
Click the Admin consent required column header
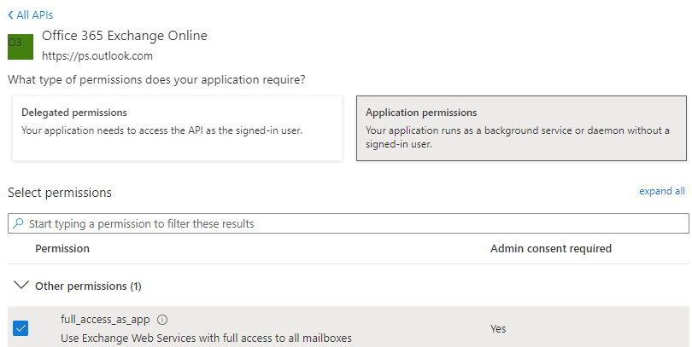pos(551,249)
